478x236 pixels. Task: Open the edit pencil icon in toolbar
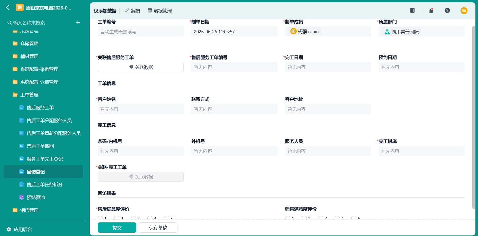[127, 11]
